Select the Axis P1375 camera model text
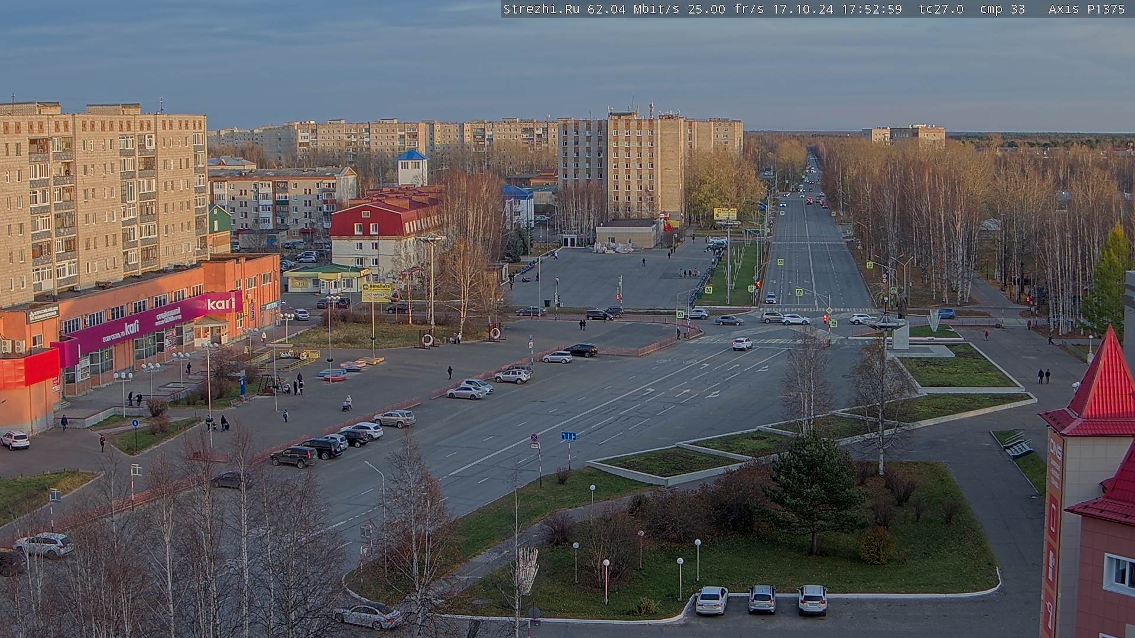Viewport: 1135px width, 638px height. click(1087, 9)
